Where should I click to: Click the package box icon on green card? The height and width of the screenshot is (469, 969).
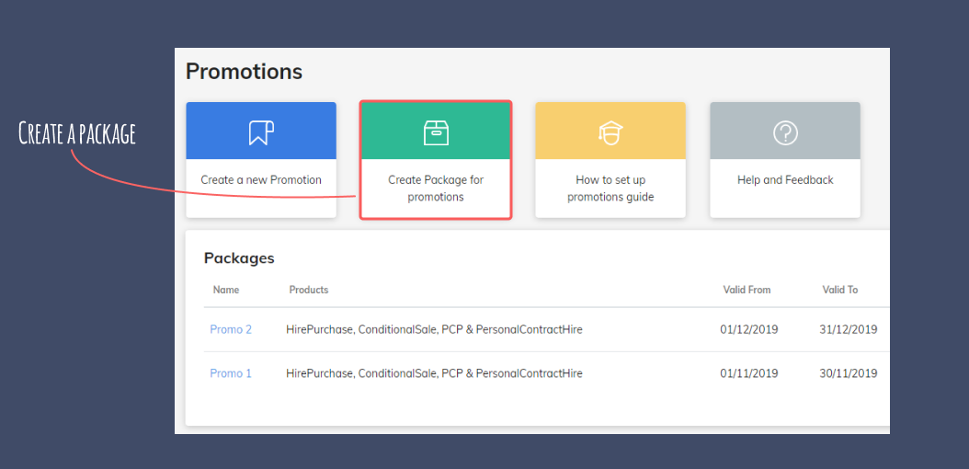(436, 132)
